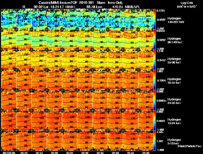Click the plot title 'Cassini/MIMI Inca mTOF'
Screen dimensions: 203x154
[x=58, y=3]
